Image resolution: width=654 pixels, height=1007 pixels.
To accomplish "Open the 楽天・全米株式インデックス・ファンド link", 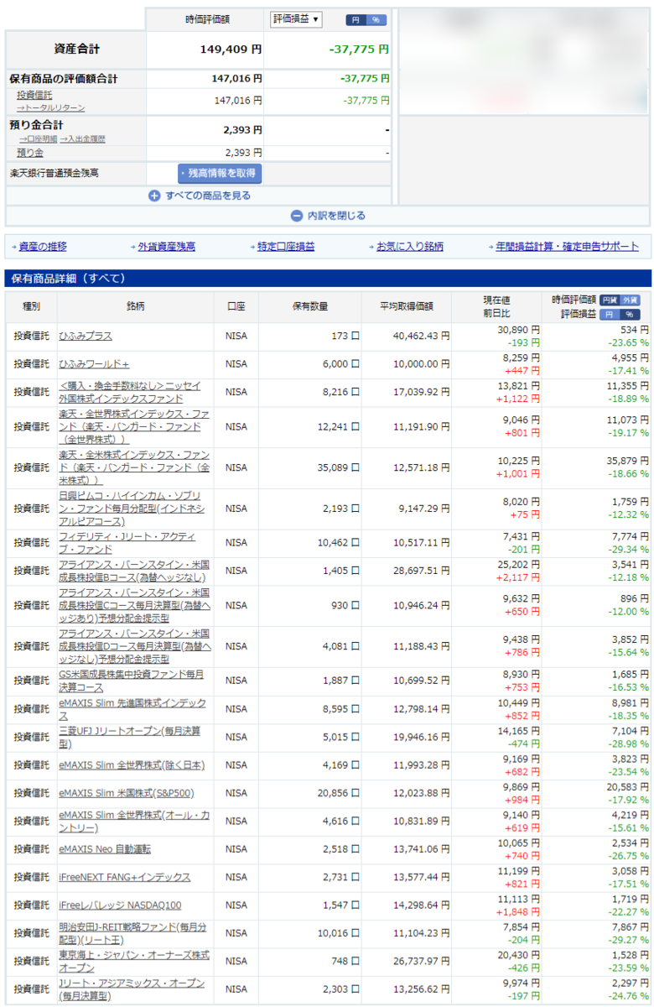I will coord(134,467).
